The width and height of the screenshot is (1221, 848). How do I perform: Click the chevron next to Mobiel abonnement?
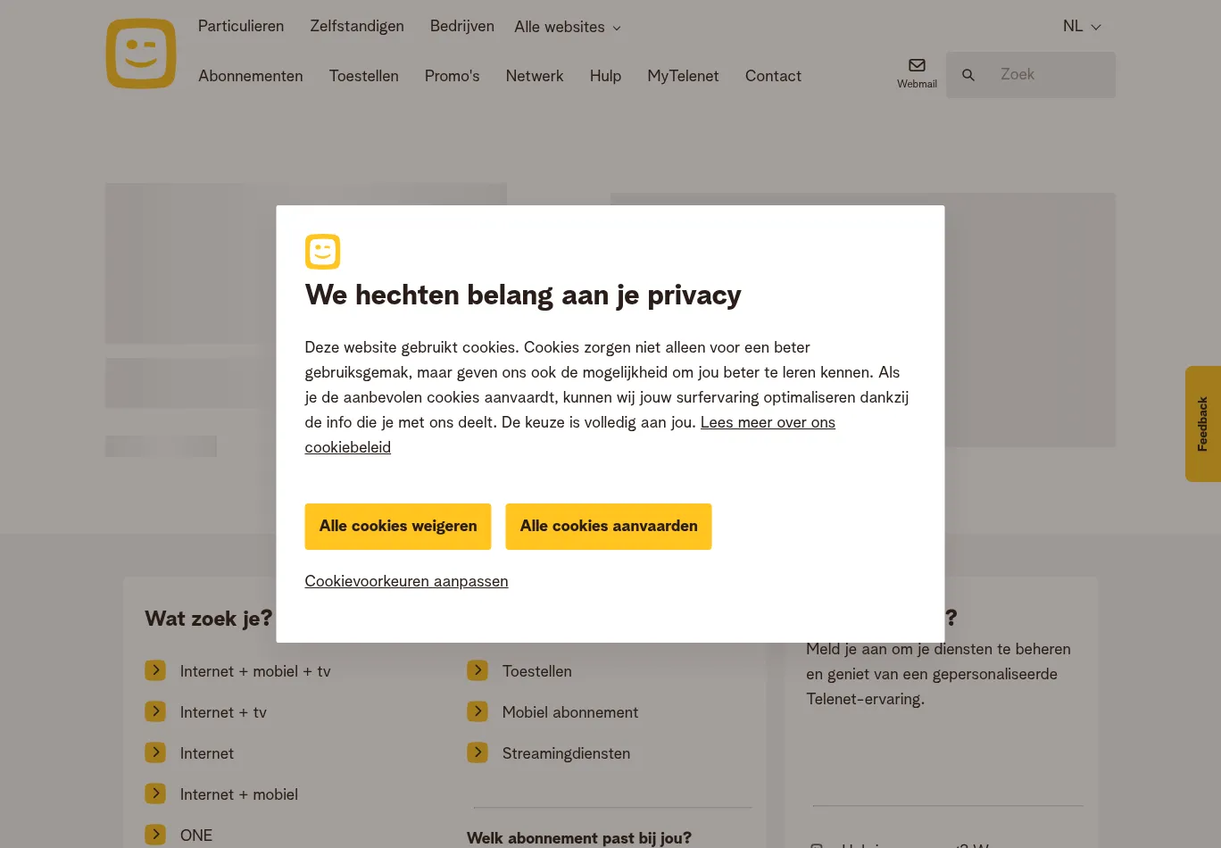point(478,711)
